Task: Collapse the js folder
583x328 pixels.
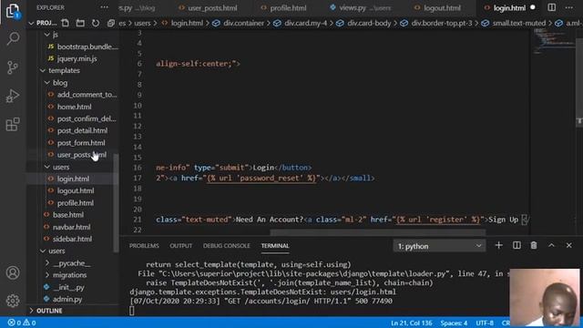Action: click(x=46, y=35)
